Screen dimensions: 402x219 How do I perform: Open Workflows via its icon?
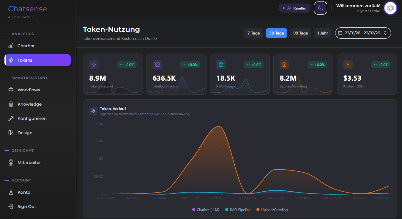(x=11, y=90)
